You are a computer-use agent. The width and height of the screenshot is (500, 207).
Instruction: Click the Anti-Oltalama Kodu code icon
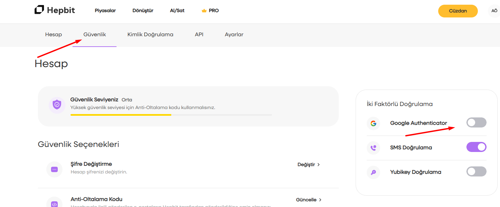pos(54,203)
